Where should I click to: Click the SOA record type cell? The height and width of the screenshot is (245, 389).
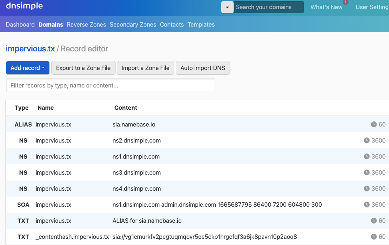coord(23,205)
